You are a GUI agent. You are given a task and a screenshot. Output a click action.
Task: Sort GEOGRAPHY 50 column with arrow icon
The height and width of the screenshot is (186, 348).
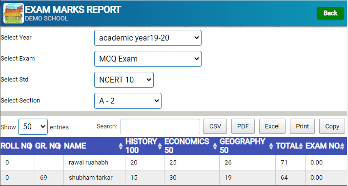click(x=271, y=146)
